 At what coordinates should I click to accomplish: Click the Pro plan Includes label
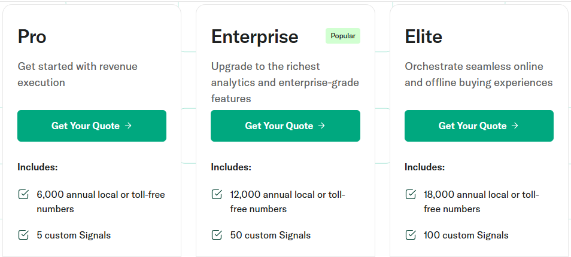(38, 167)
